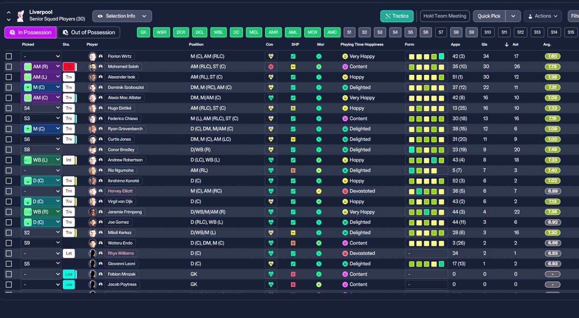Click Giovanni Leoni's silhouette portrait
Viewport: 579px width, 318px height.
[93, 264]
